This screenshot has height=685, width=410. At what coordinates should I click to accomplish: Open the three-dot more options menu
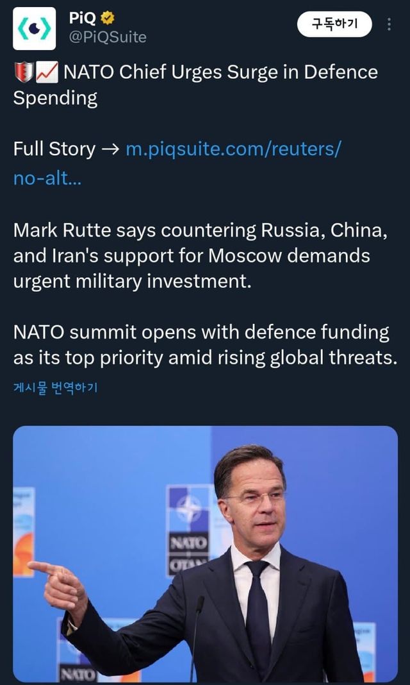389,24
